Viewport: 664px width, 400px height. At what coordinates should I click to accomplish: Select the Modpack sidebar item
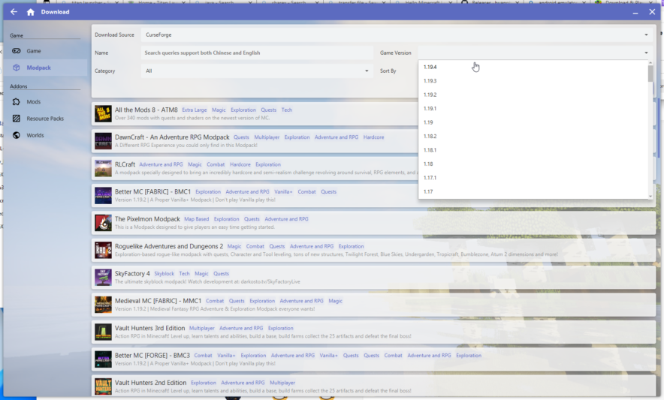[38, 68]
